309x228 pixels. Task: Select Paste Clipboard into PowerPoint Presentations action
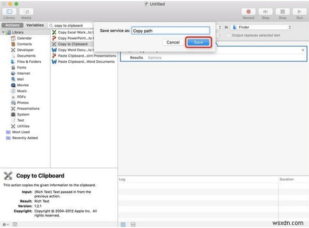tap(84, 56)
